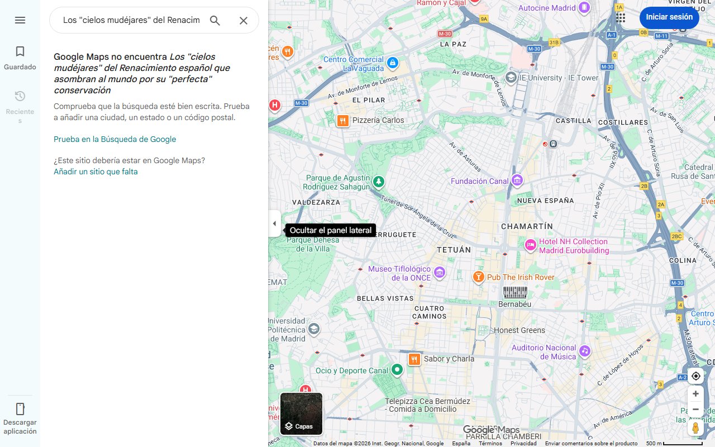Screen dimensions: 715x447
Task: Click Añadir un sitio que falta
Action: coord(95,172)
